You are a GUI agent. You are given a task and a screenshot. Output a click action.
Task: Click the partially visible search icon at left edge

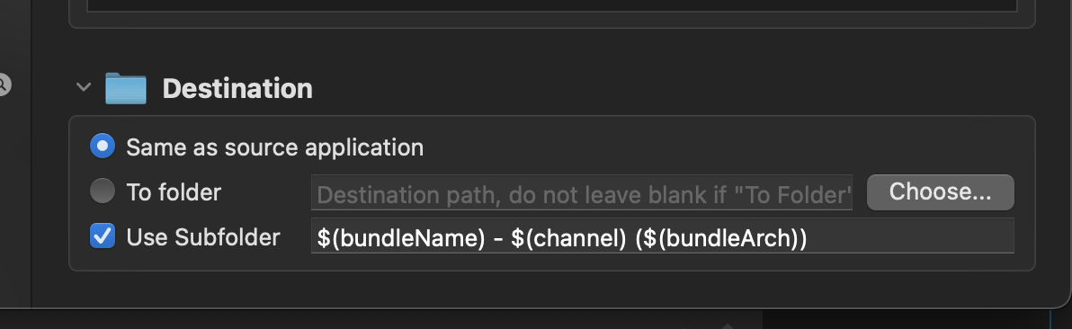[x=4, y=85]
